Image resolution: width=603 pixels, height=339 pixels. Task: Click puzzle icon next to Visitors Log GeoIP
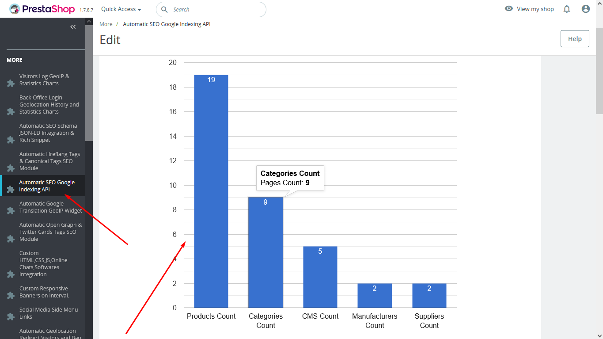click(11, 84)
